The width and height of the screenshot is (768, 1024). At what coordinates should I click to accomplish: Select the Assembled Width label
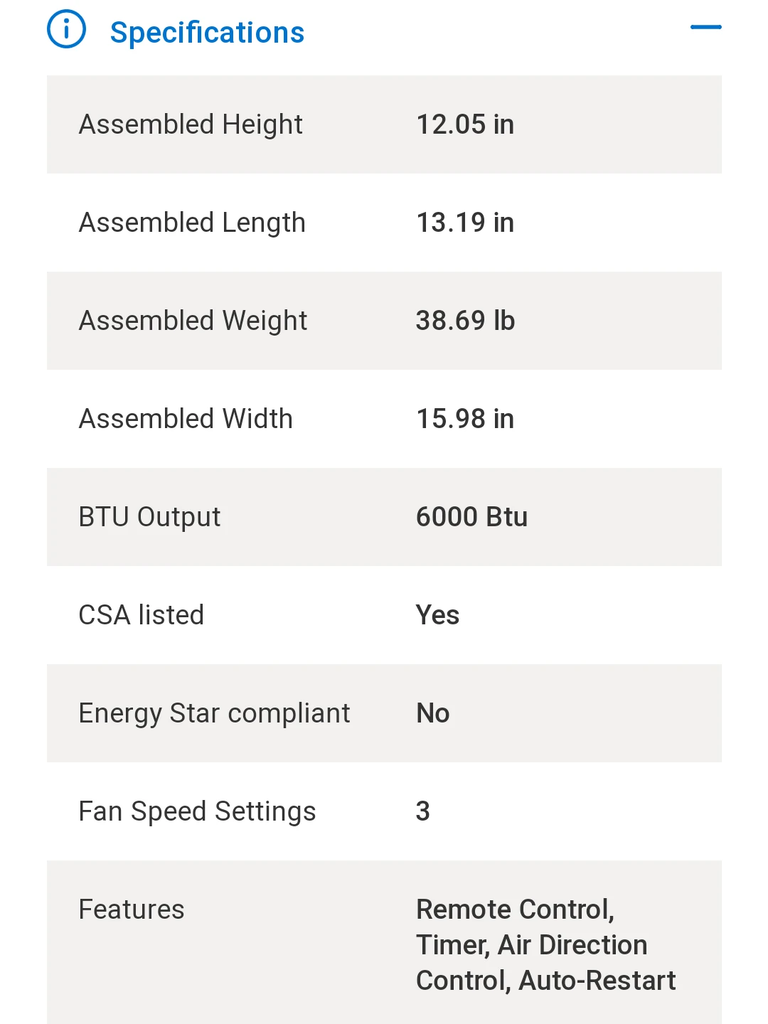[x=186, y=419]
